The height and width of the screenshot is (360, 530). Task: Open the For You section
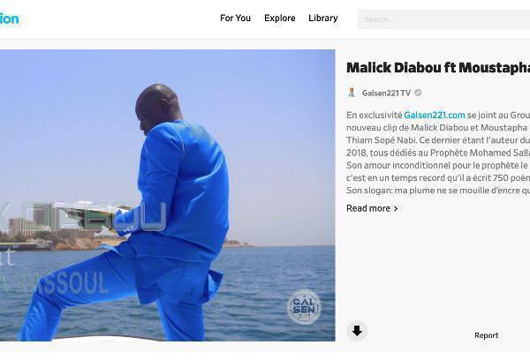click(x=235, y=19)
